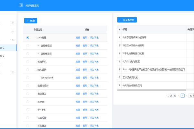This screenshot has height=129, width=194.
Task: Select the python radio button
Action: point(28,102)
